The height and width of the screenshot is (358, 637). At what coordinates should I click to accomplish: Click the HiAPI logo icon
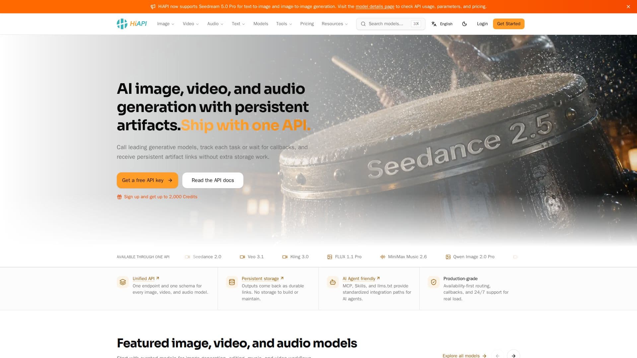pyautogui.click(x=122, y=24)
